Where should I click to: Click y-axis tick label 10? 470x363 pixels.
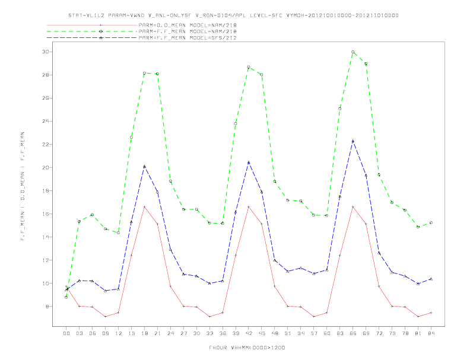click(x=46, y=284)
